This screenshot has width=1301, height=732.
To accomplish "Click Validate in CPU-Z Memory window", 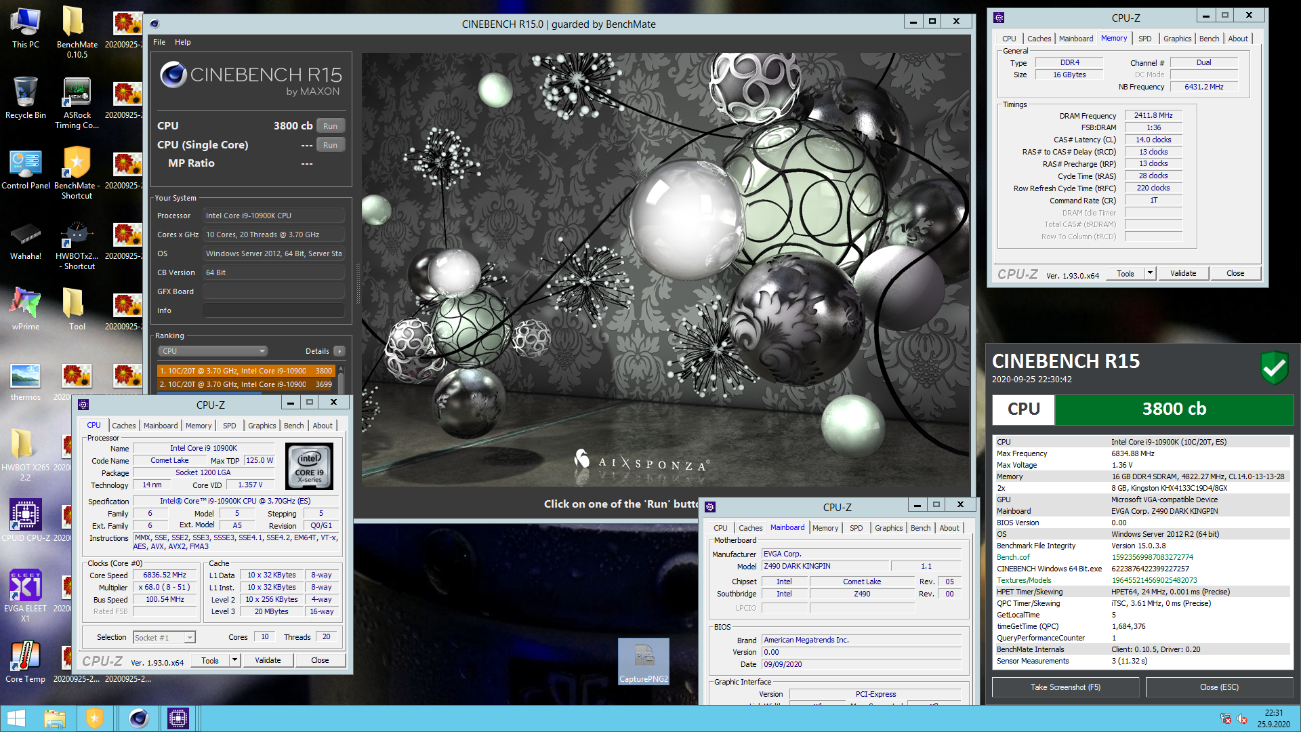I will (x=1183, y=273).
